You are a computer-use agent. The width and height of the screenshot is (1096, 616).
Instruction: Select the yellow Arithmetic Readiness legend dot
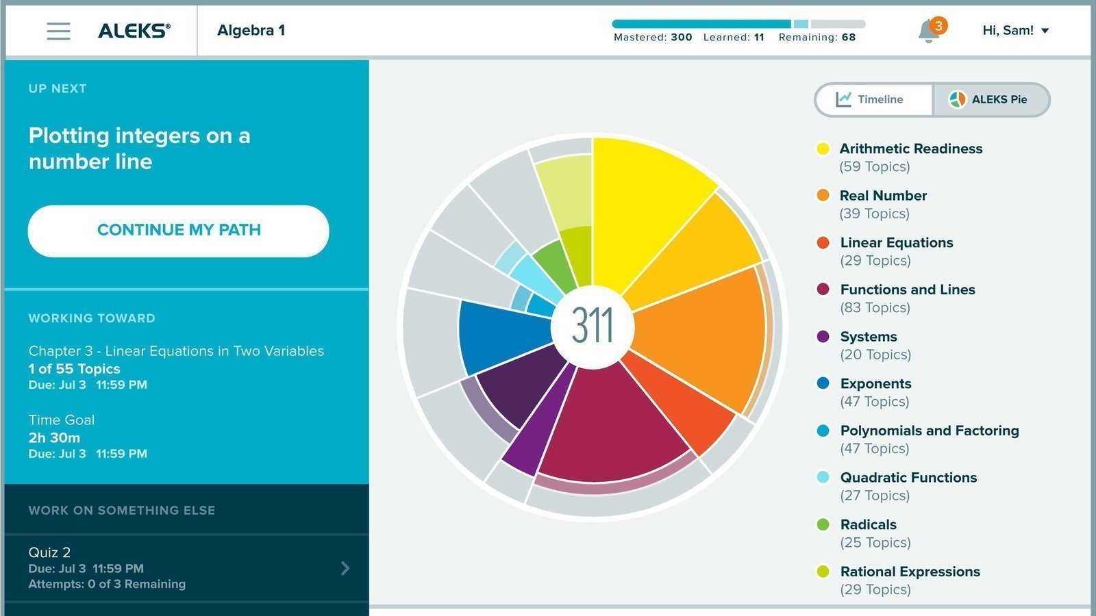(823, 149)
